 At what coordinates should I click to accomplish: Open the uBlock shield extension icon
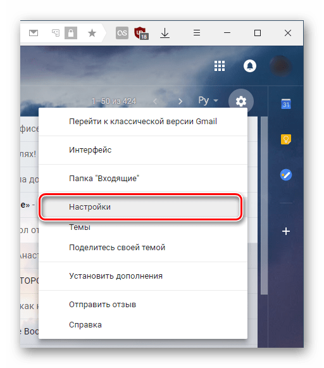[141, 33]
